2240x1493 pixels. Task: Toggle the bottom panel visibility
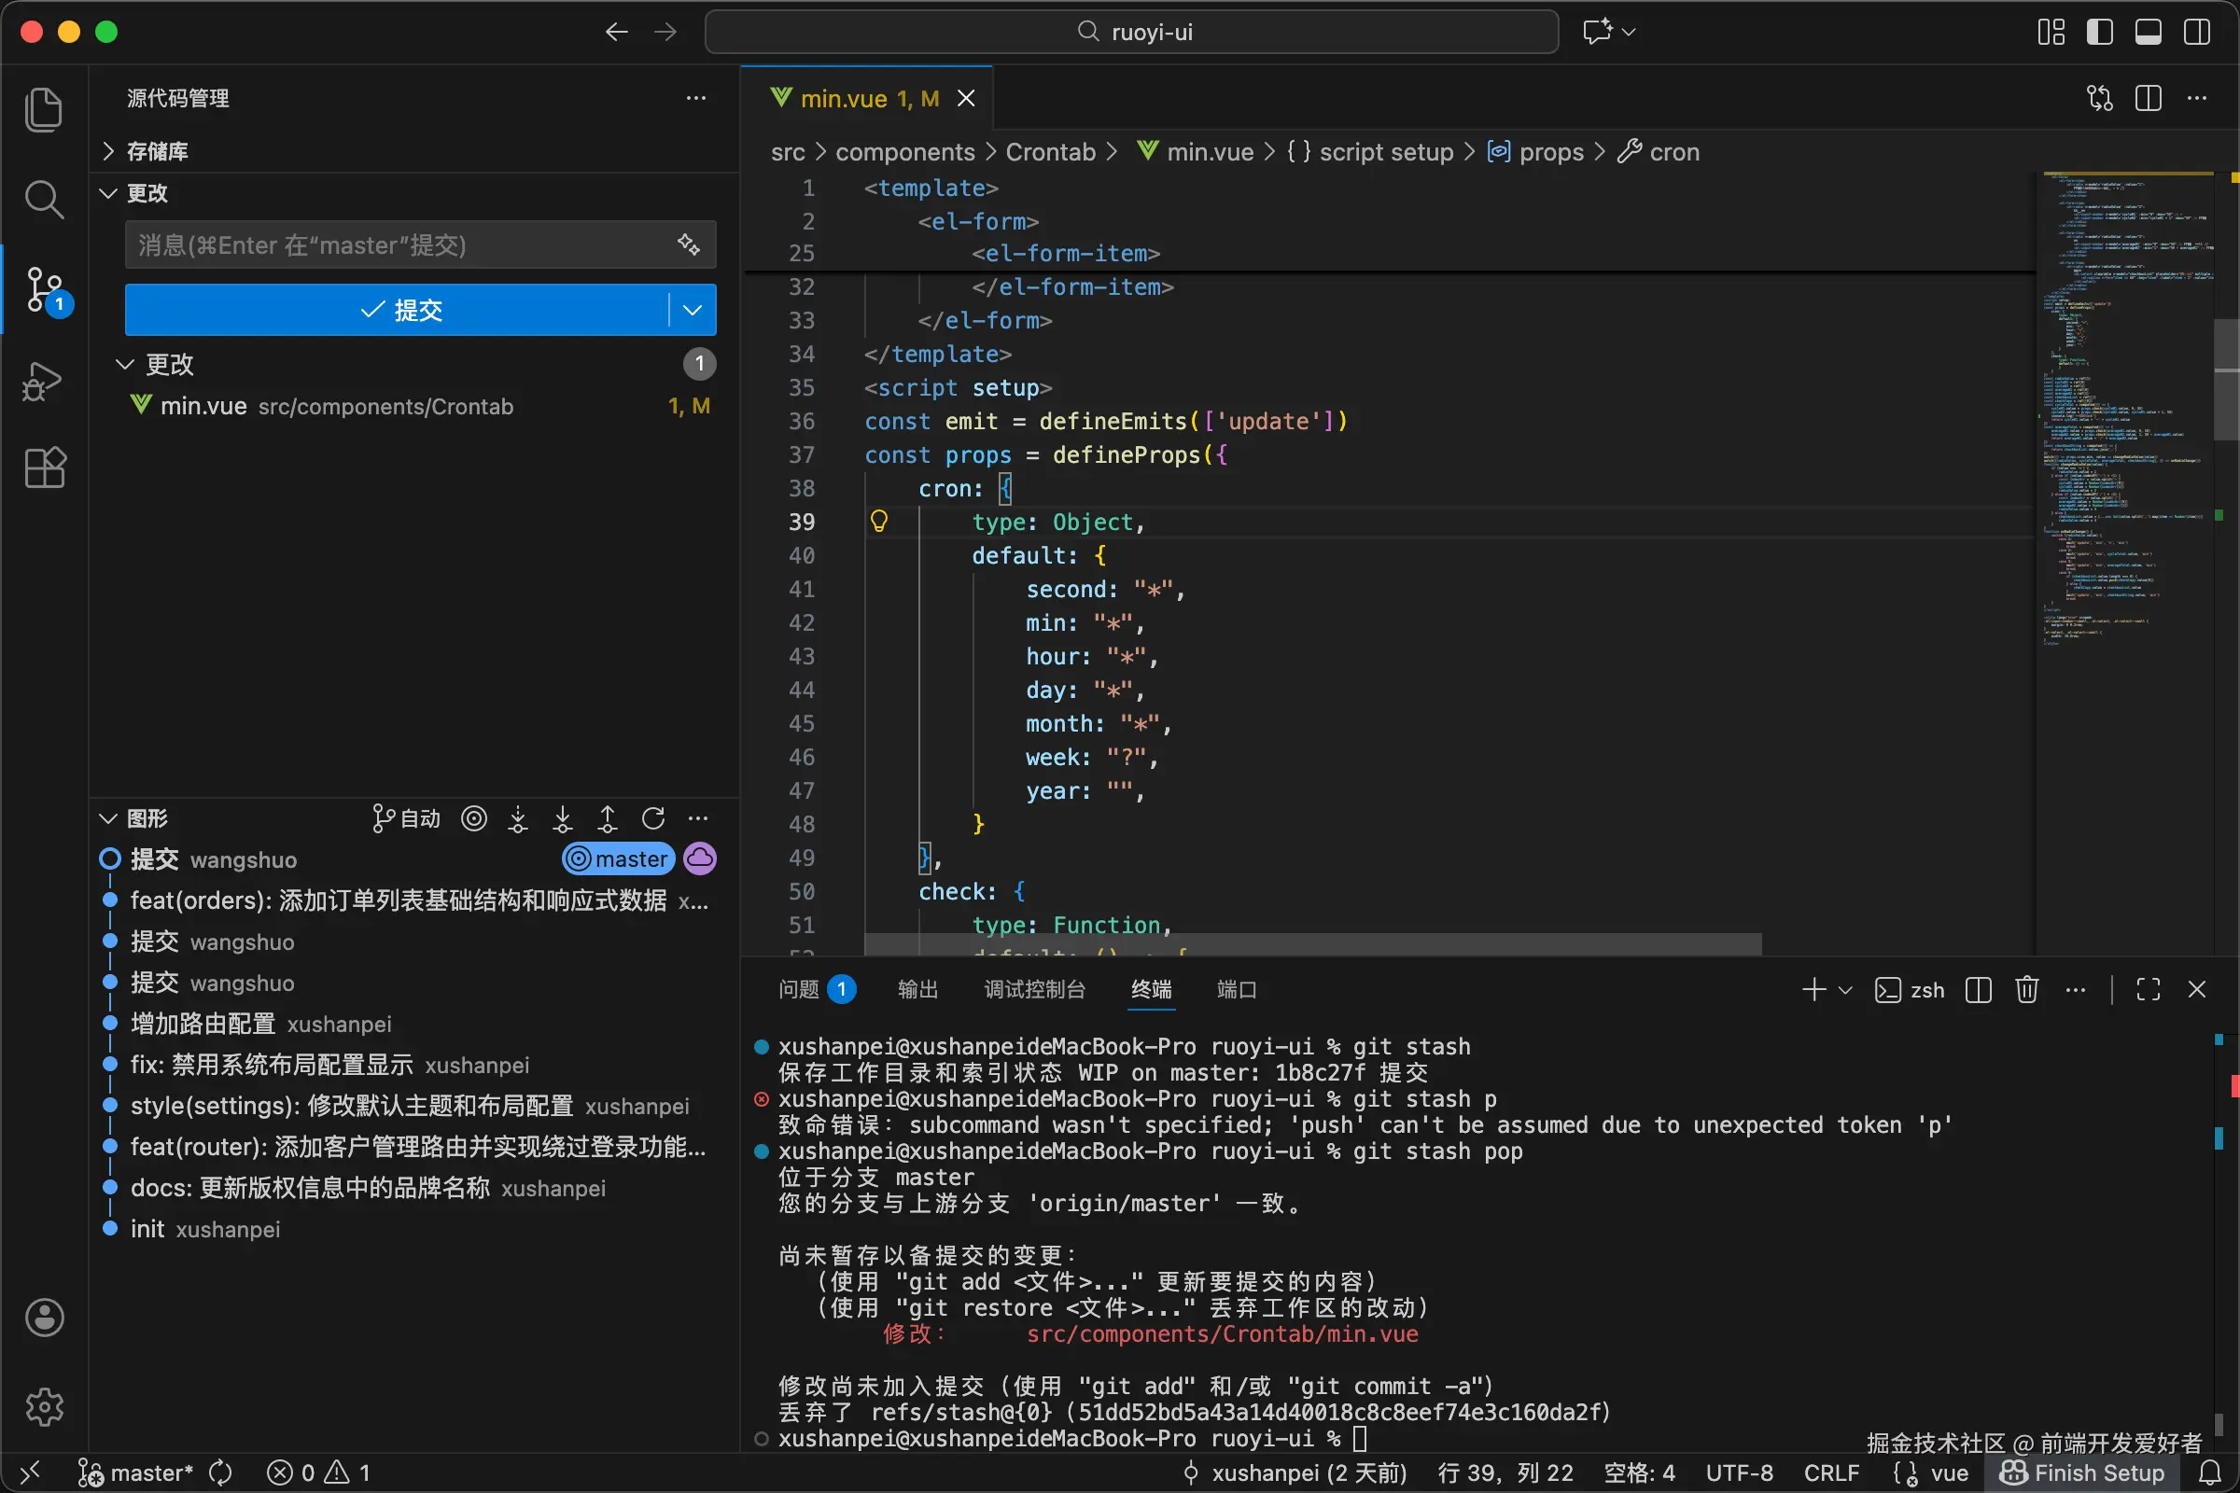click(2148, 33)
